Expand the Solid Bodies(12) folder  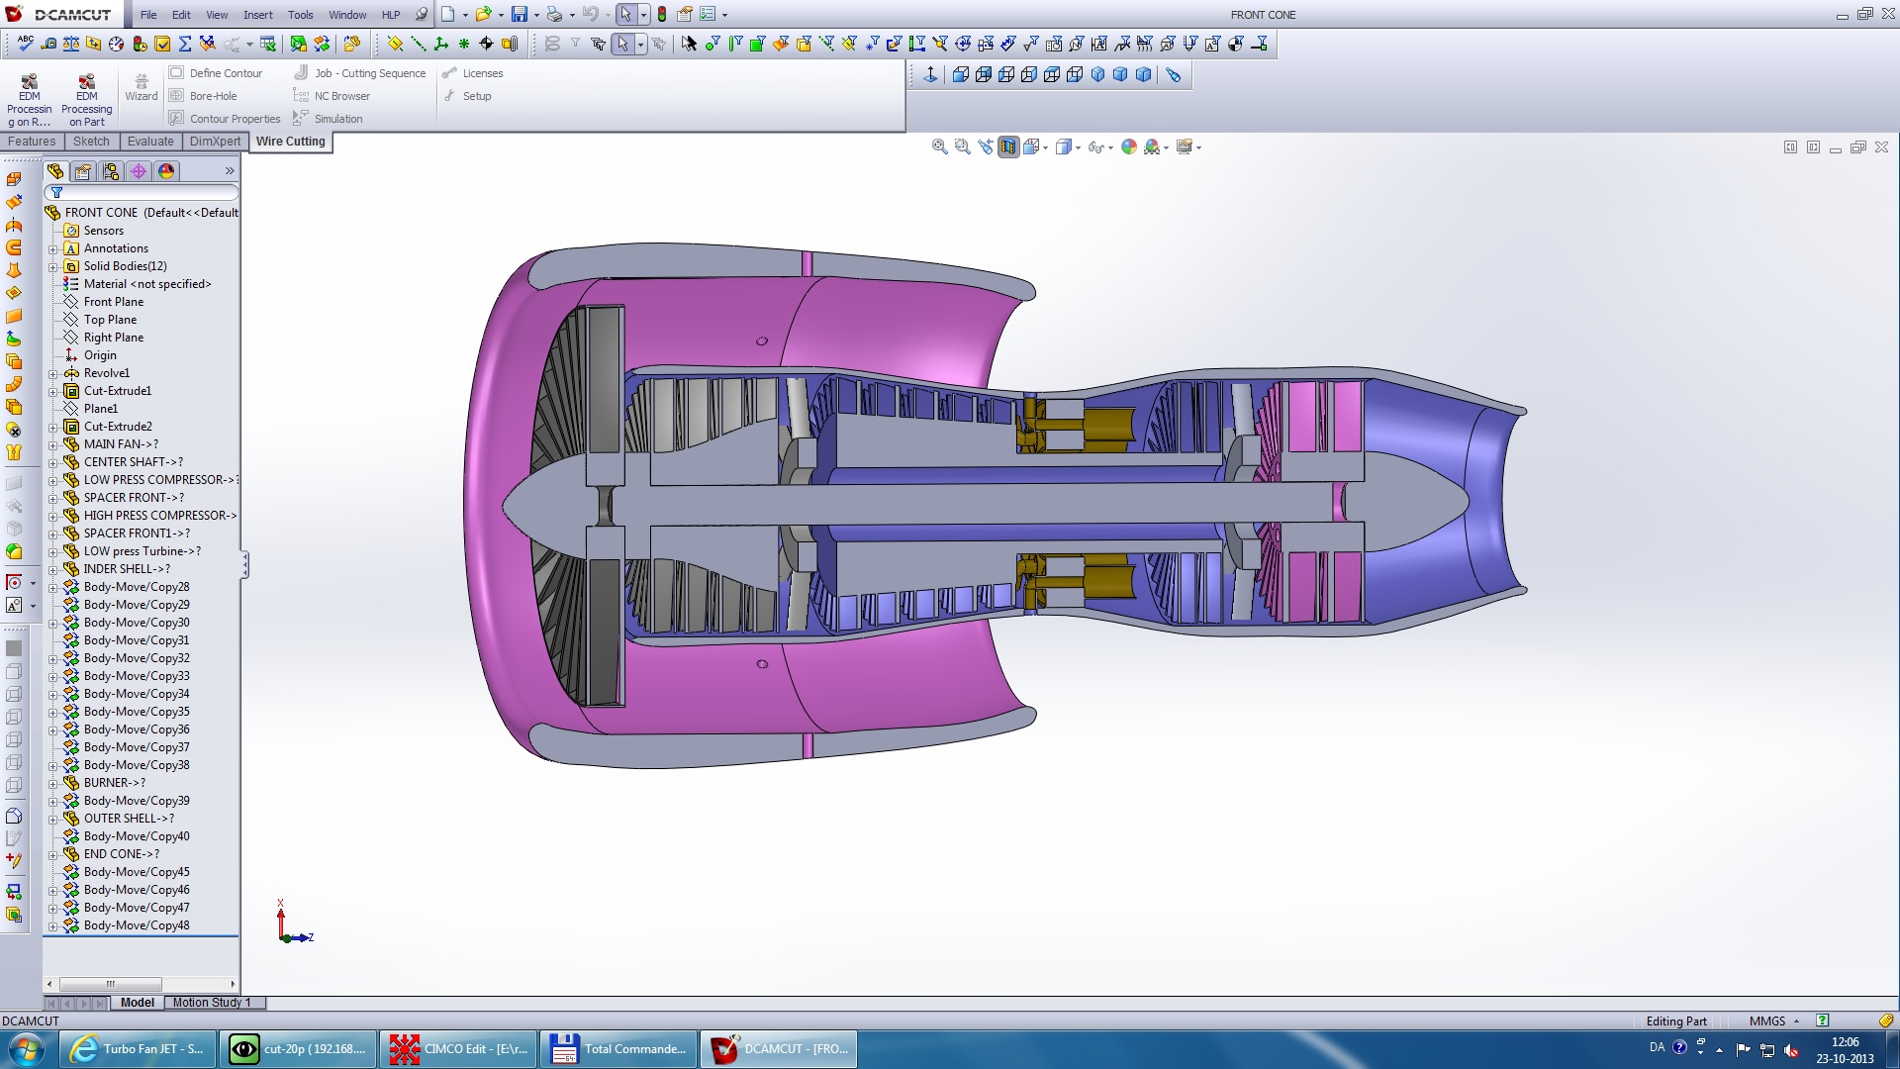point(53,267)
